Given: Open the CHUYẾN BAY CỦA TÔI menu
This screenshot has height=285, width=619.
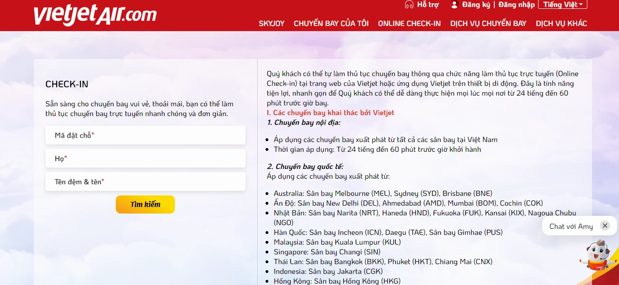Looking at the screenshot, I should [x=331, y=23].
